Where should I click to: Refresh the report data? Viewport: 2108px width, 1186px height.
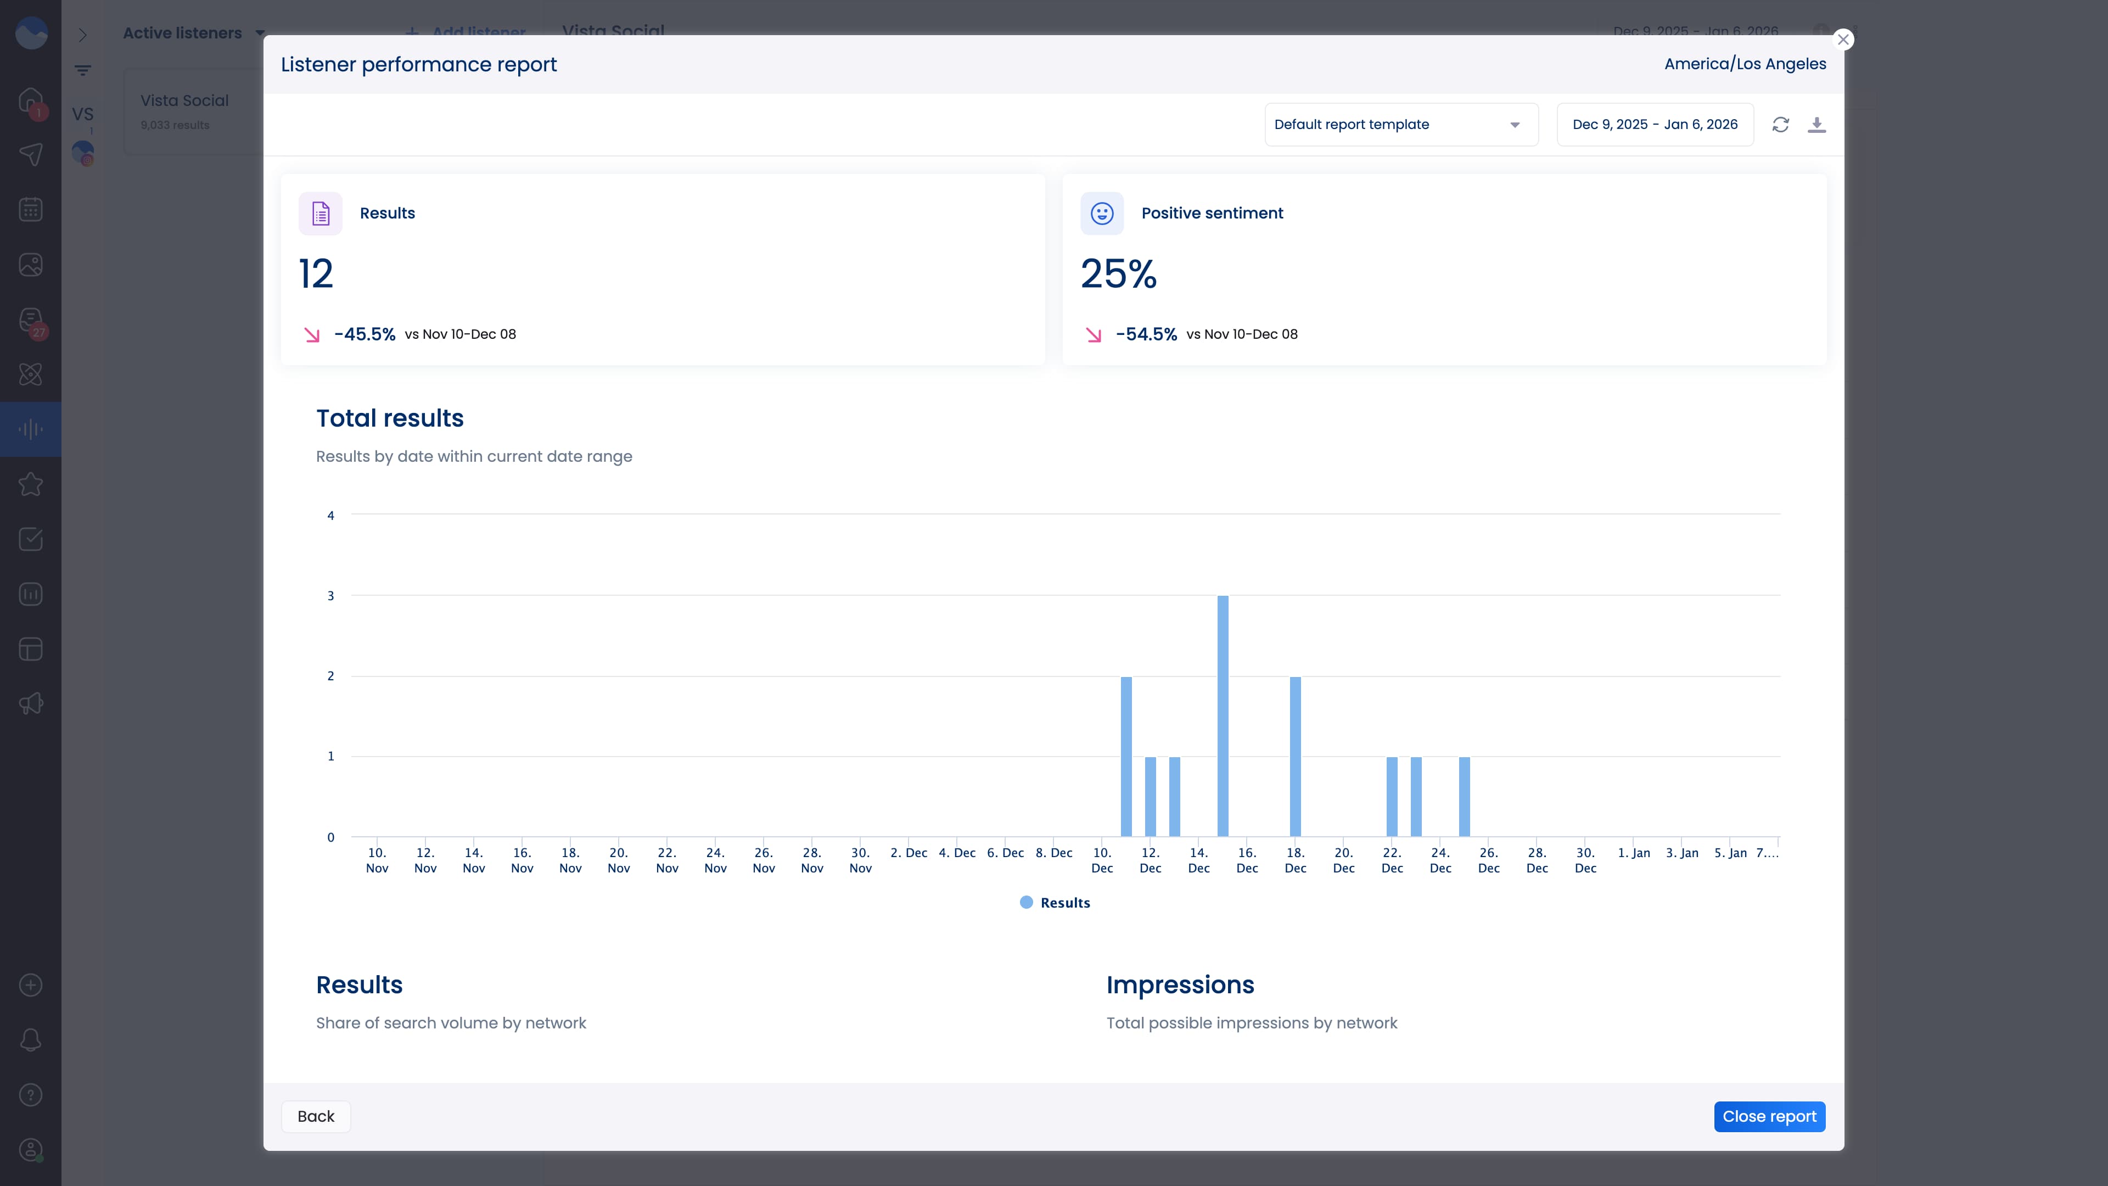pos(1781,125)
